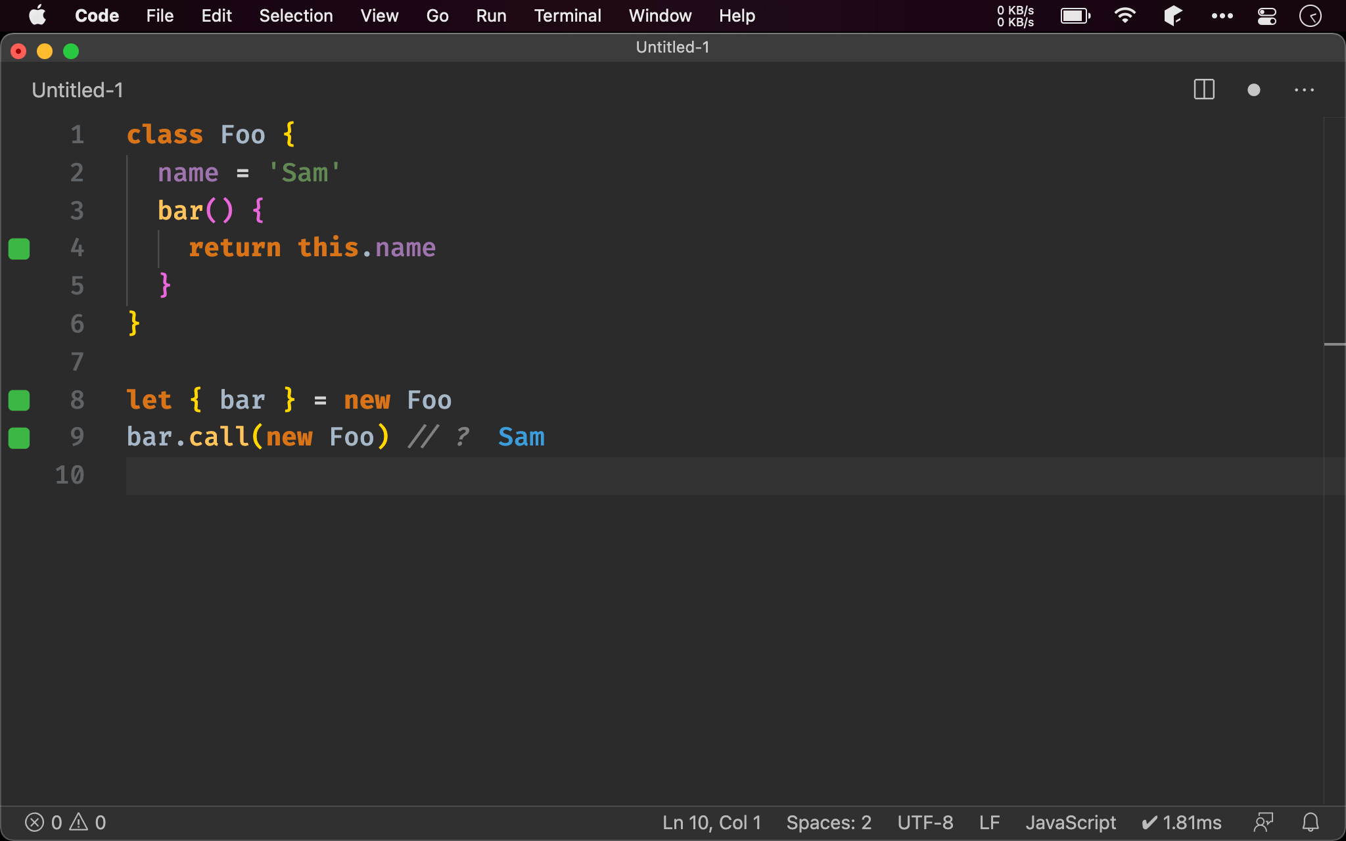Click the green gutter indicator on line 8
The height and width of the screenshot is (841, 1346).
click(19, 400)
